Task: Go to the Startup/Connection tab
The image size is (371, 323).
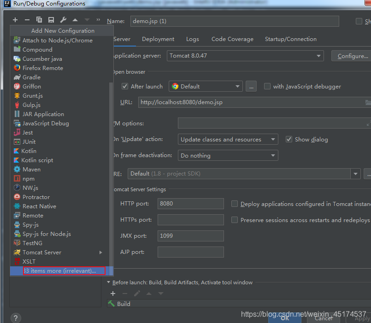Action: coord(291,39)
